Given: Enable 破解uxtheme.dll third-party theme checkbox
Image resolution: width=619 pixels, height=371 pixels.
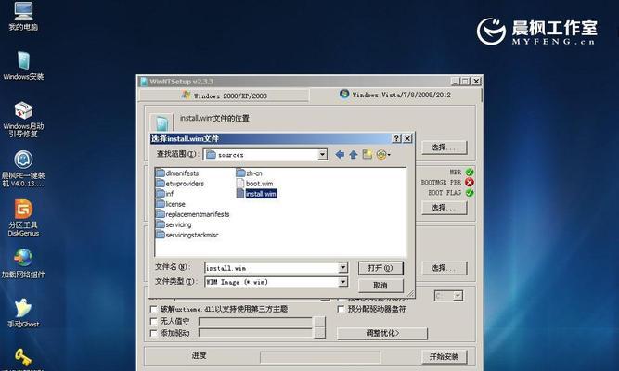Looking at the screenshot, I should click(153, 309).
